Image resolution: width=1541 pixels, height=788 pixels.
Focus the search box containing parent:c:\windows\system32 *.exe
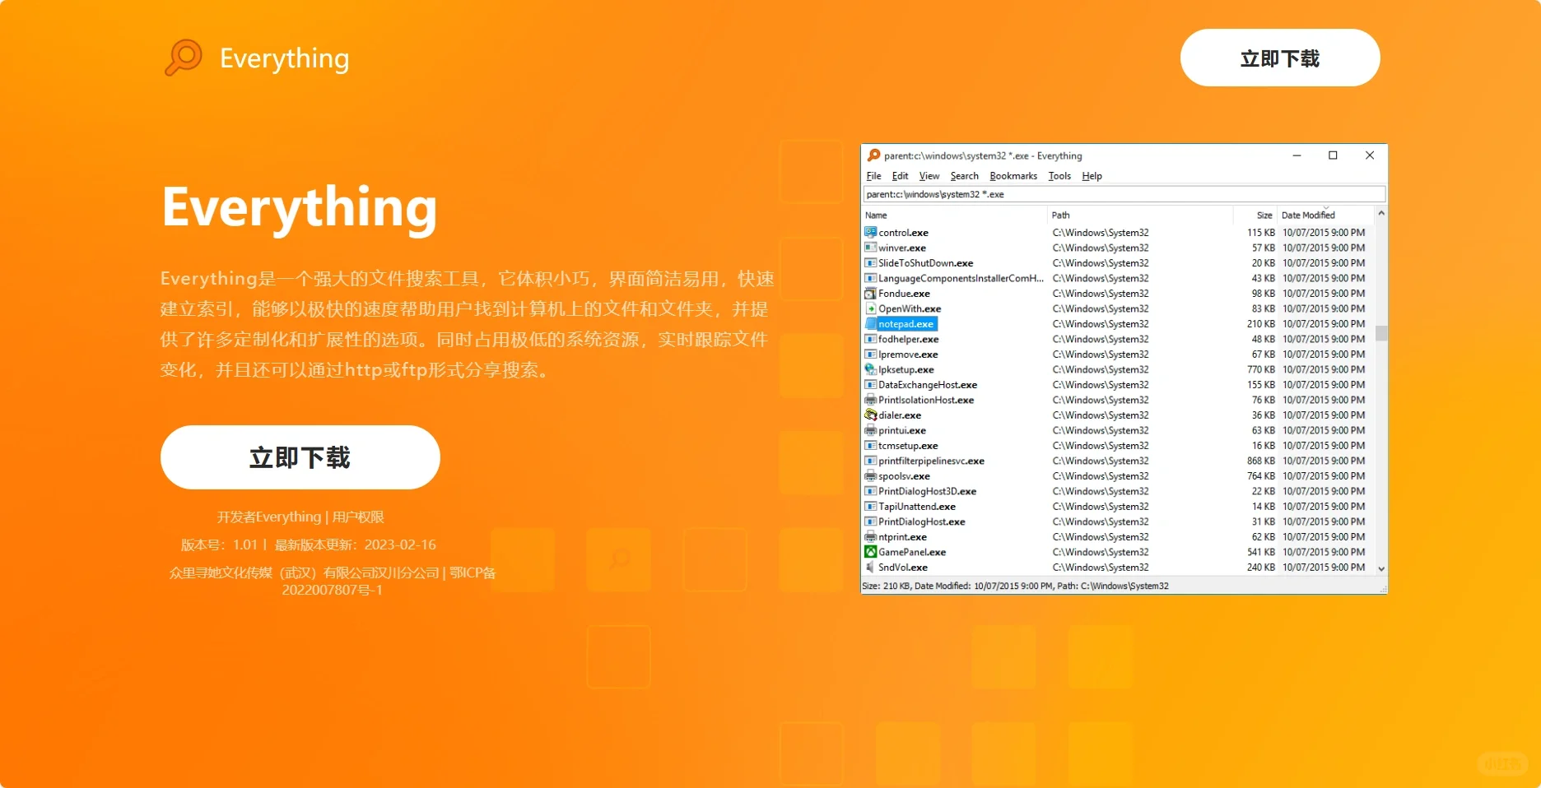1124,194
